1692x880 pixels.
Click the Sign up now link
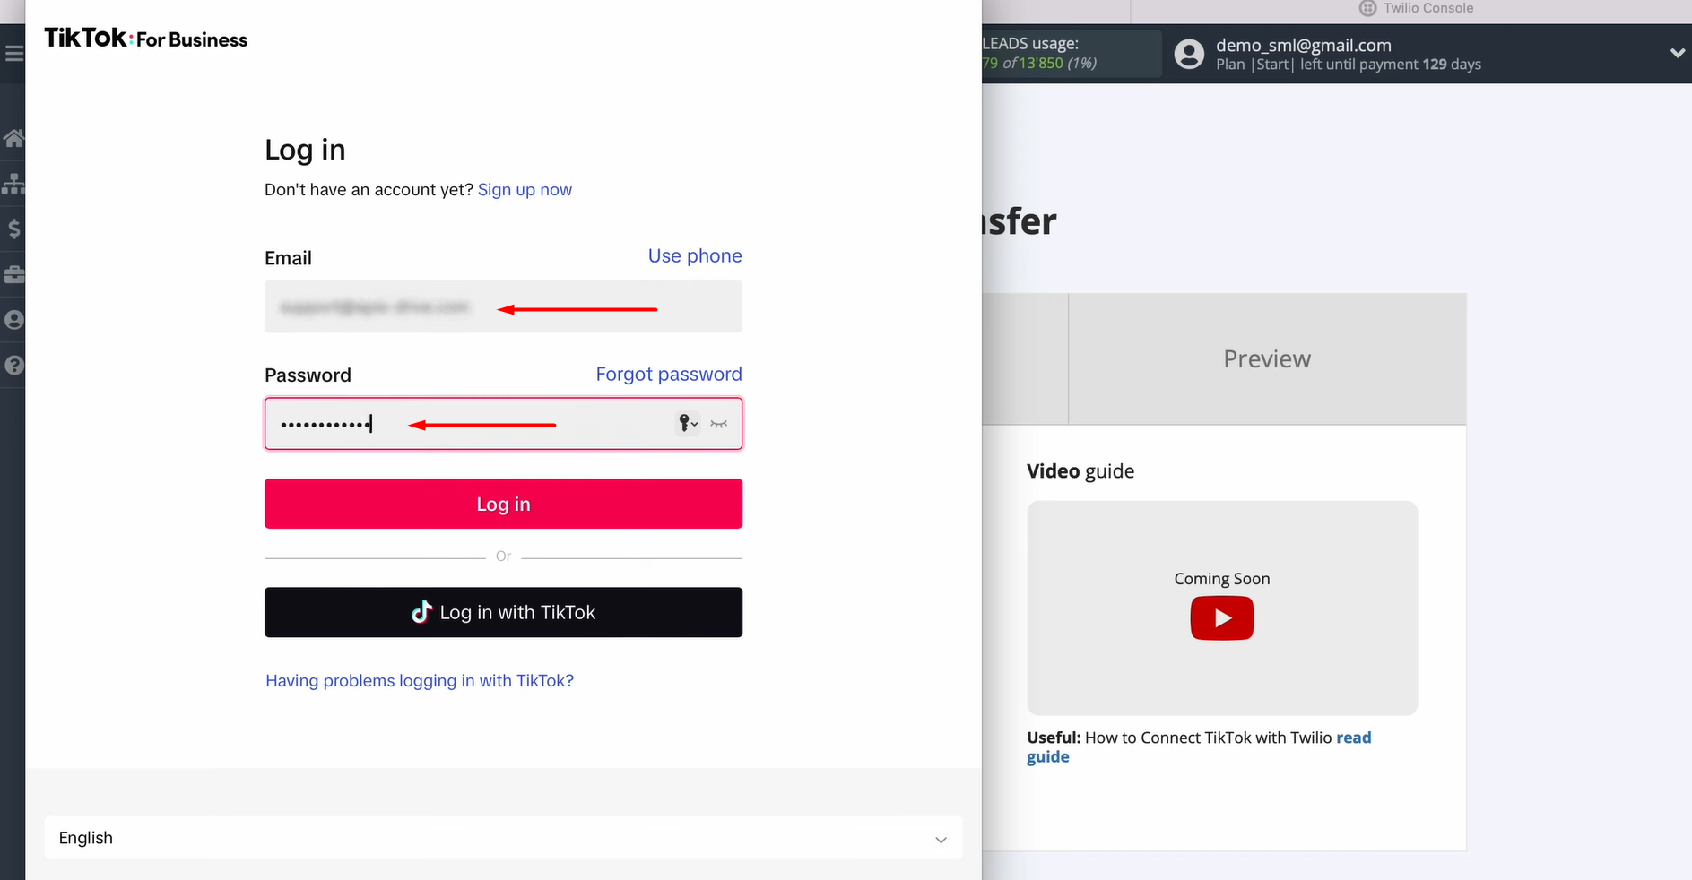coord(525,189)
